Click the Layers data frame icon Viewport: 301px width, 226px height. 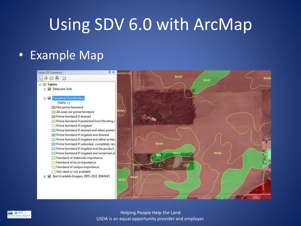tap(45, 84)
